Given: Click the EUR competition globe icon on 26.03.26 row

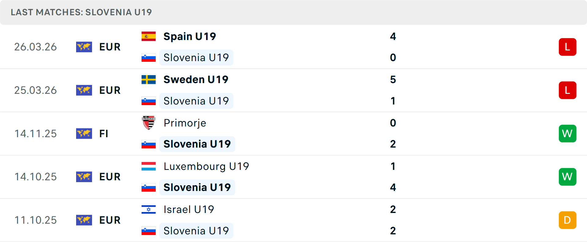Looking at the screenshot, I should (x=84, y=47).
